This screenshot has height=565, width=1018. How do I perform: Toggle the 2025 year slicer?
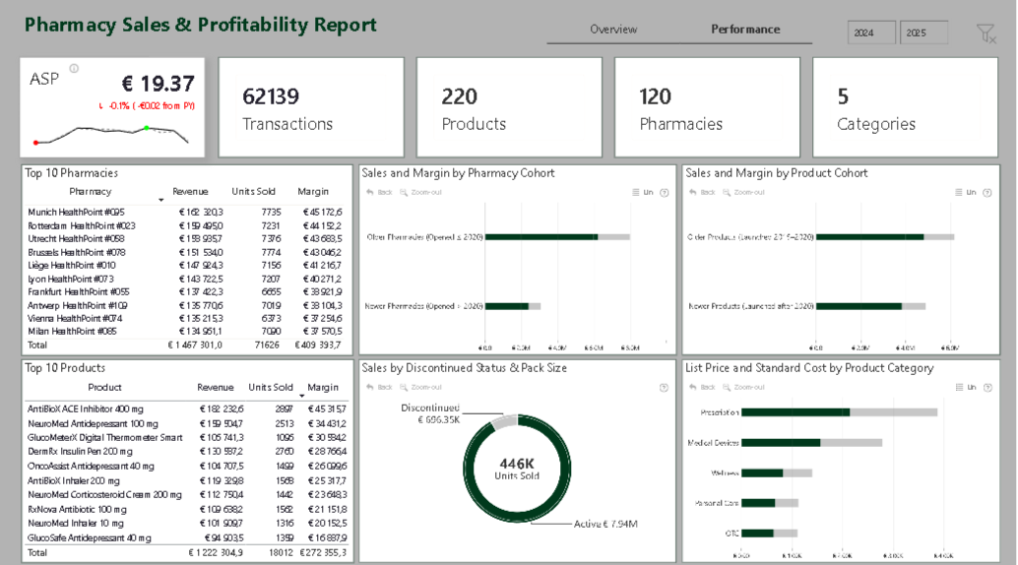923,33
